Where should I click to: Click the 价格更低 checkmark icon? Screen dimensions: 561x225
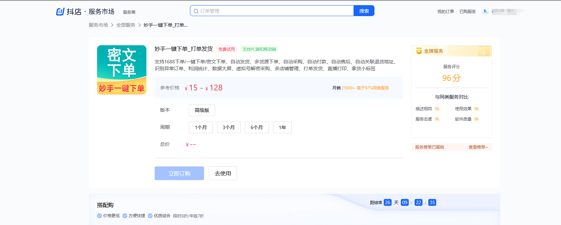pos(99,216)
